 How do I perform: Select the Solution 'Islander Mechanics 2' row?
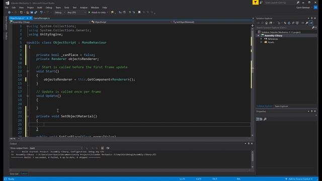pyautogui.click(x=287, y=32)
